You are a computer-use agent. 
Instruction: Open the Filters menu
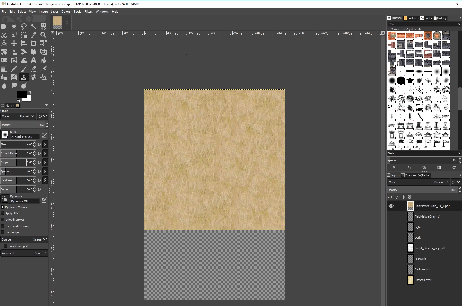[88, 12]
